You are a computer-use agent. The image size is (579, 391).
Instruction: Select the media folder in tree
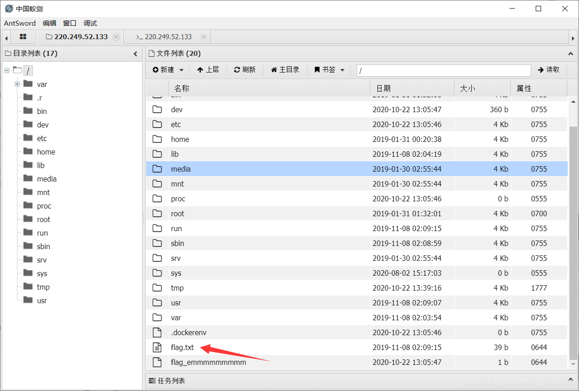coord(47,179)
